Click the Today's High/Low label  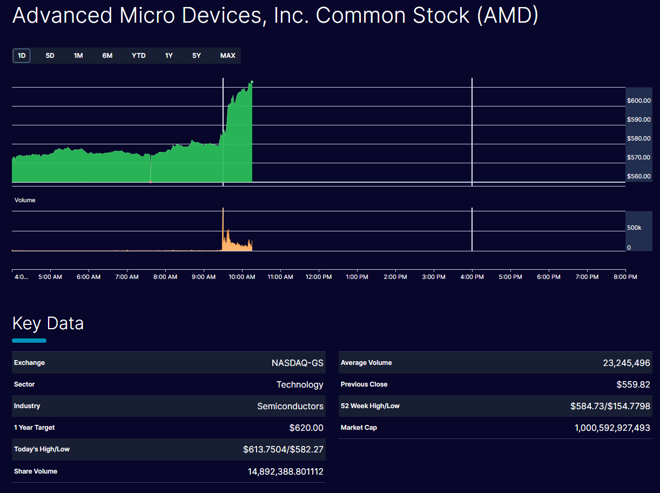(x=42, y=449)
